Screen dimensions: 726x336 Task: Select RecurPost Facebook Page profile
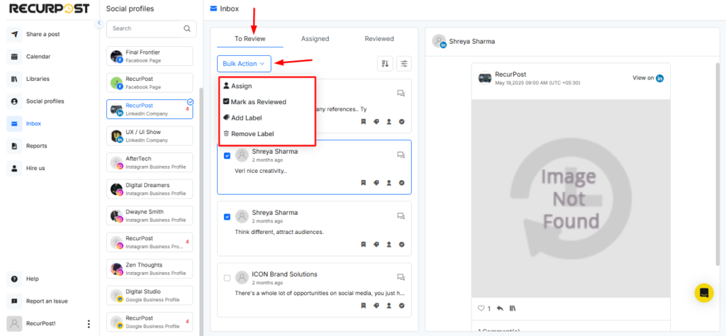pyautogui.click(x=150, y=82)
